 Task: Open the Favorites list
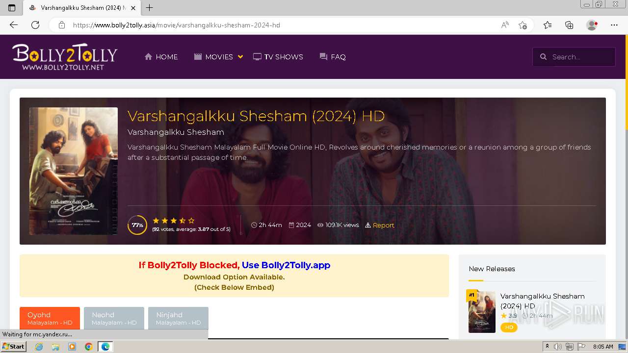click(x=548, y=25)
